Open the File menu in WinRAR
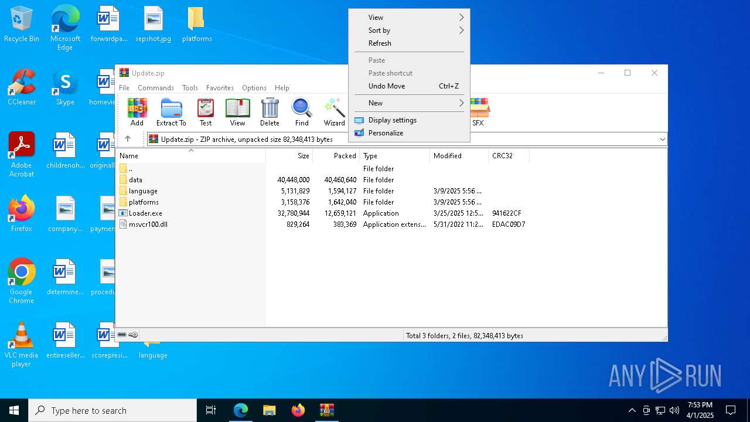Image resolution: width=750 pixels, height=422 pixels. pyautogui.click(x=124, y=88)
